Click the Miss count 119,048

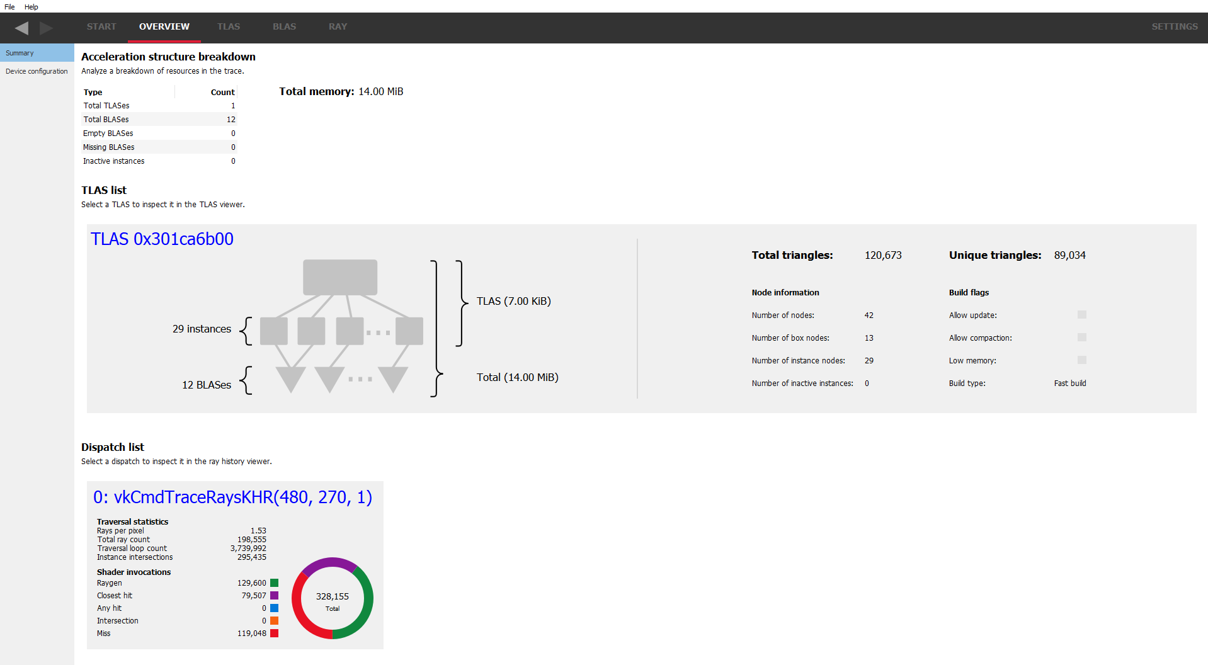(252, 634)
